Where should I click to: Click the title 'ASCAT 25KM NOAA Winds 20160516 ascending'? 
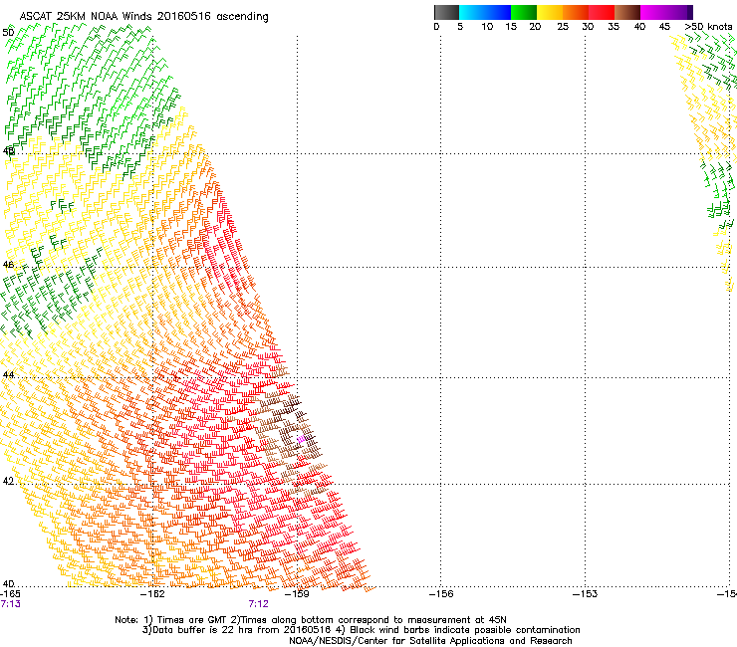click(x=143, y=17)
